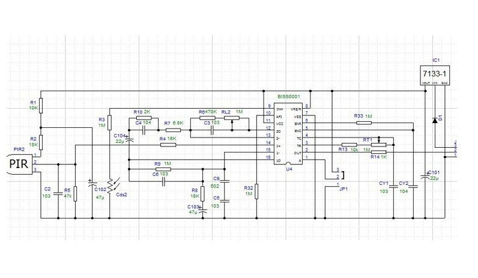This screenshot has height=278, width=478.
Task: Select capacitor CY1 103
Action: click(393, 186)
